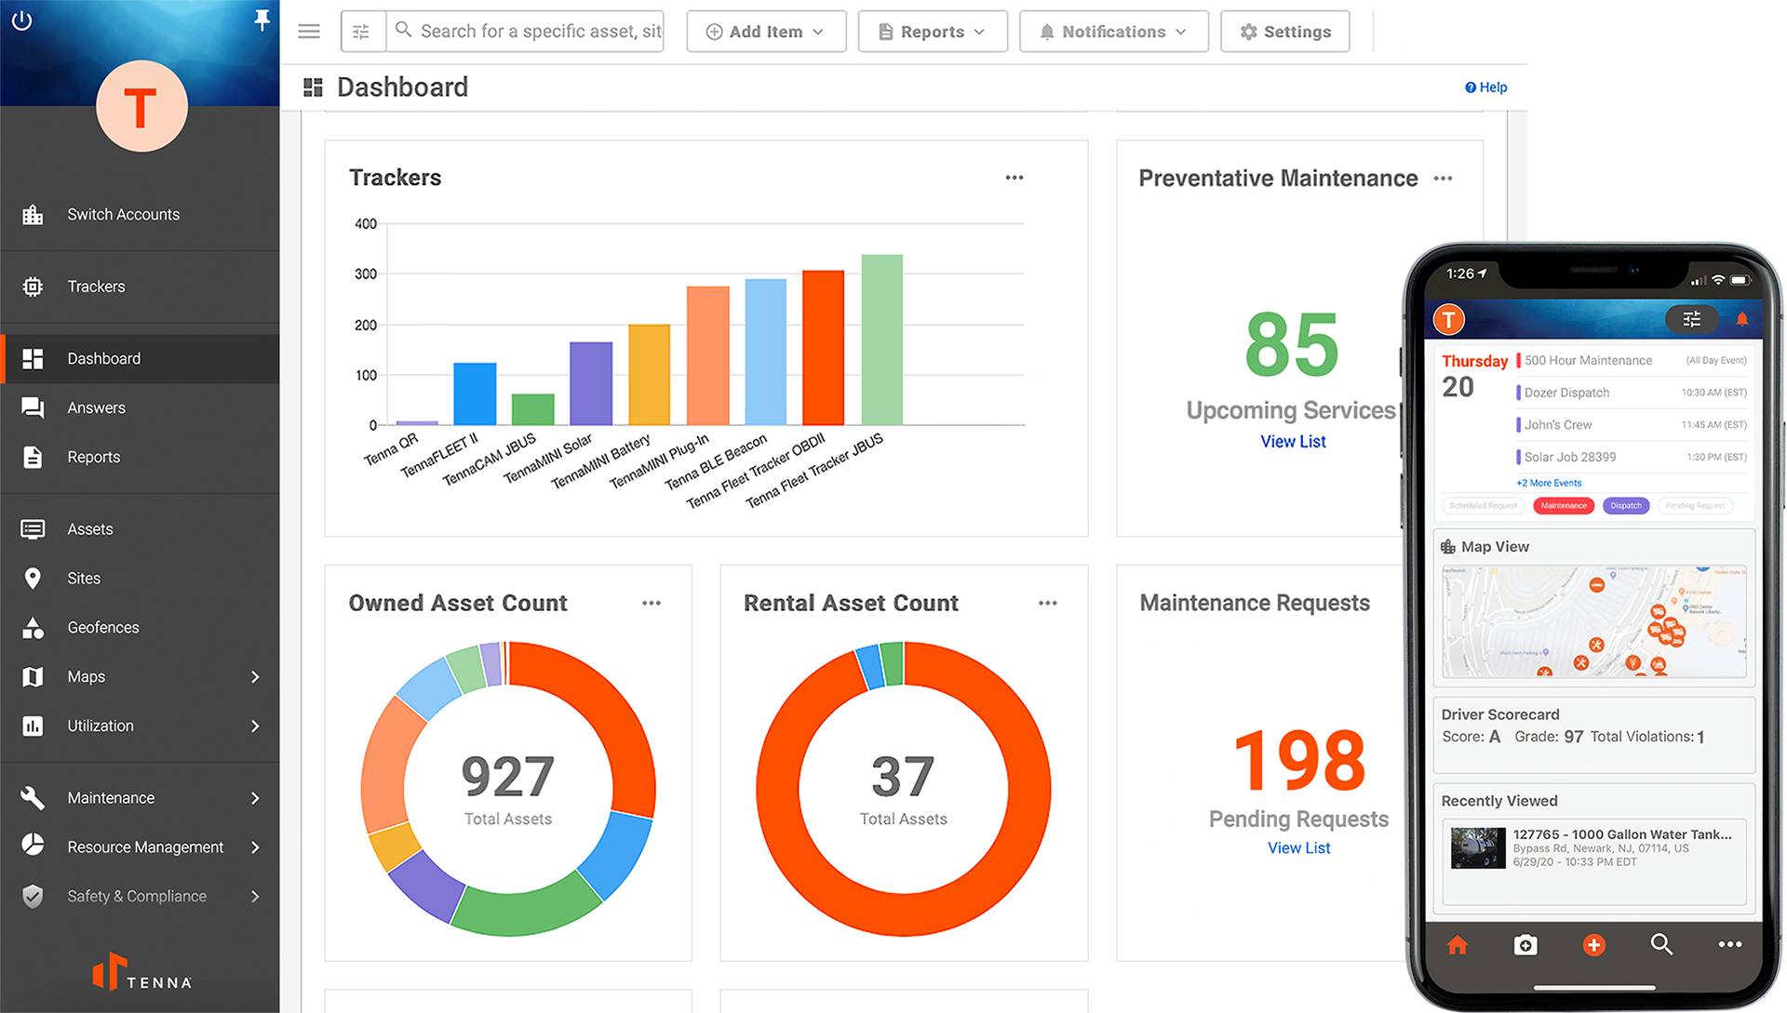Tap the phone search magnifier icon

[1661, 945]
